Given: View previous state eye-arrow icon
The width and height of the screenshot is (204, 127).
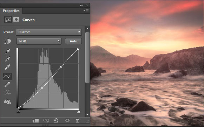Looking at the screenshot, I should 46,120.
